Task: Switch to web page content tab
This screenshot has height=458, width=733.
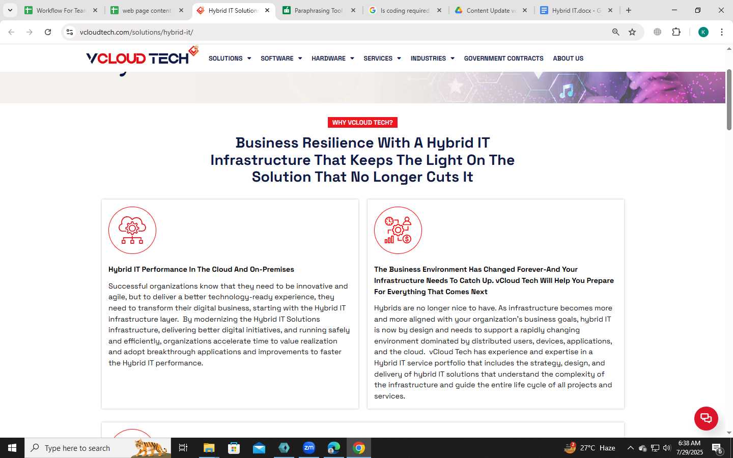Action: [147, 10]
